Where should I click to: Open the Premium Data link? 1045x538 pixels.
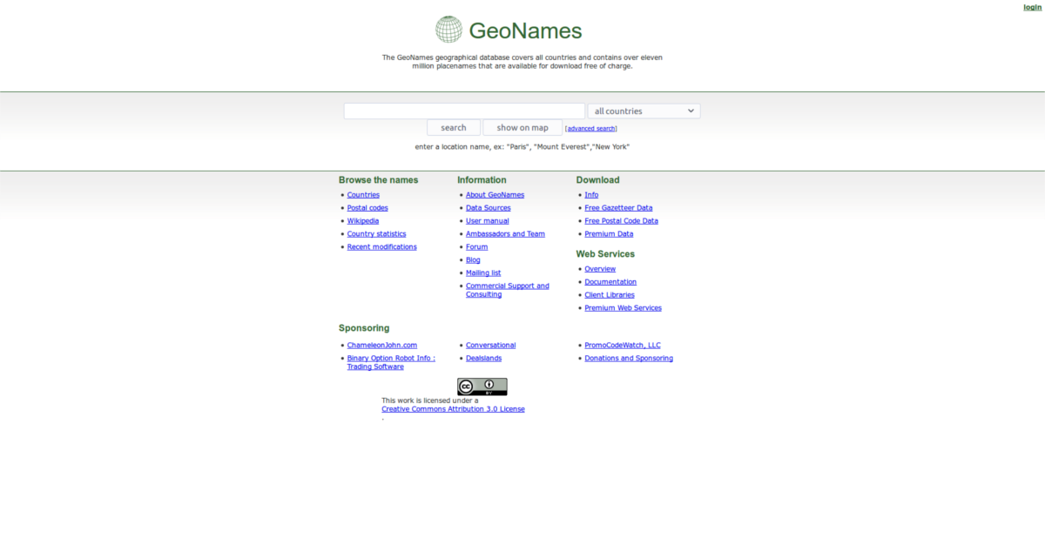[x=609, y=234]
